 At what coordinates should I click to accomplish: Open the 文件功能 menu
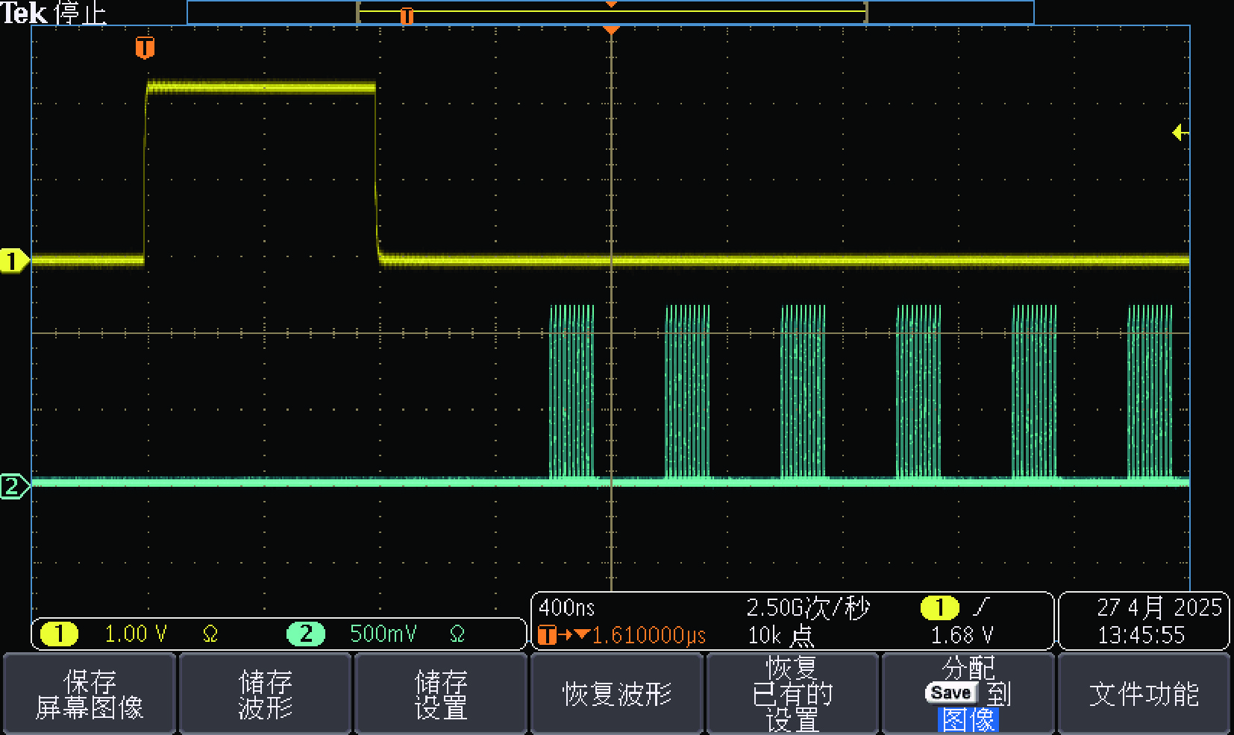coord(1143,694)
